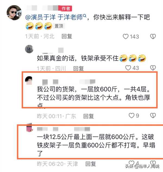
Task: Click the red 作者 author badge
Action: click(65, 8)
